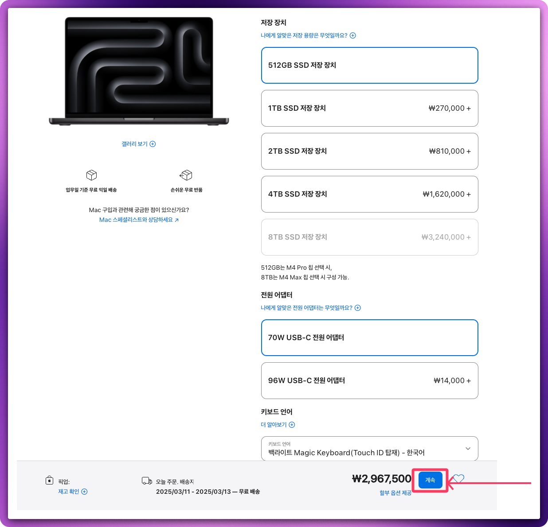Click the ₩2,967,500 total price
Image resolution: width=548 pixels, height=527 pixels.
(382, 479)
